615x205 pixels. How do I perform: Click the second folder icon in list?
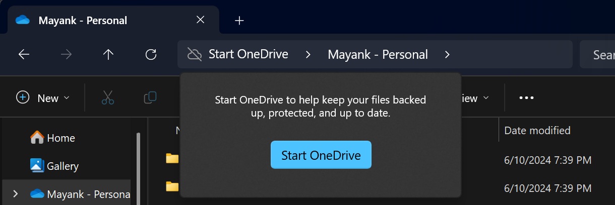[x=172, y=187]
